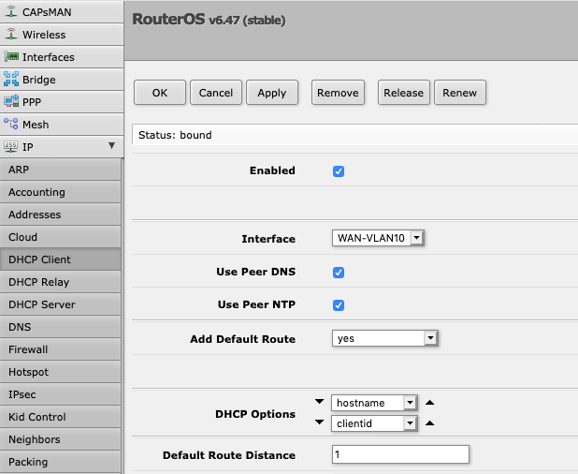The height and width of the screenshot is (474, 578).
Task: Click the Mesh nodes icon
Action: [11, 124]
